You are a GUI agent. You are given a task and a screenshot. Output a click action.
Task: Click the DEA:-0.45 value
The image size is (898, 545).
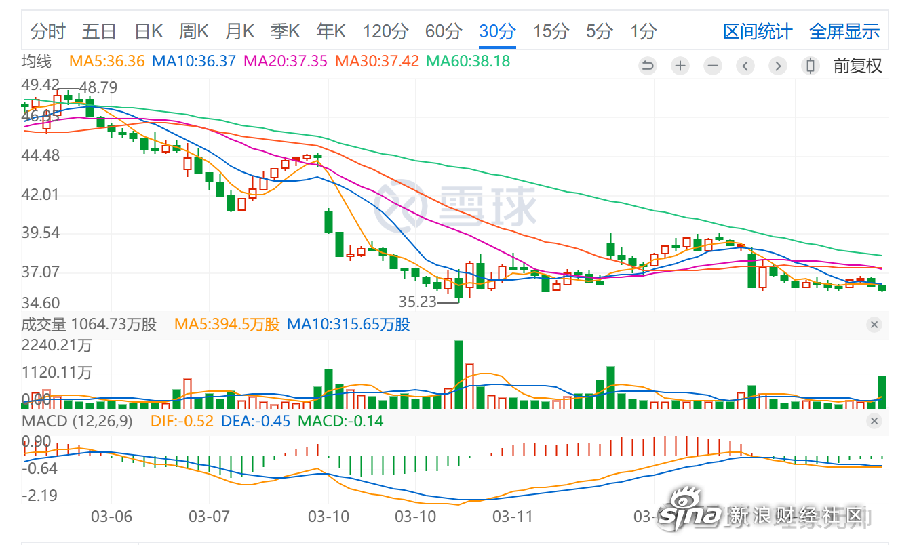[x=254, y=421]
